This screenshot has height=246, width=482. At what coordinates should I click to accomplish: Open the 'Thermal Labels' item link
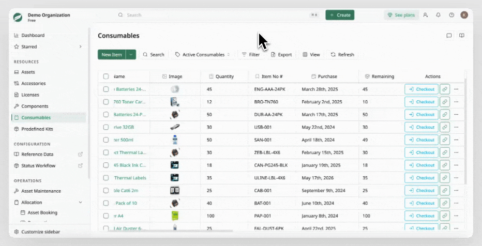point(130,178)
